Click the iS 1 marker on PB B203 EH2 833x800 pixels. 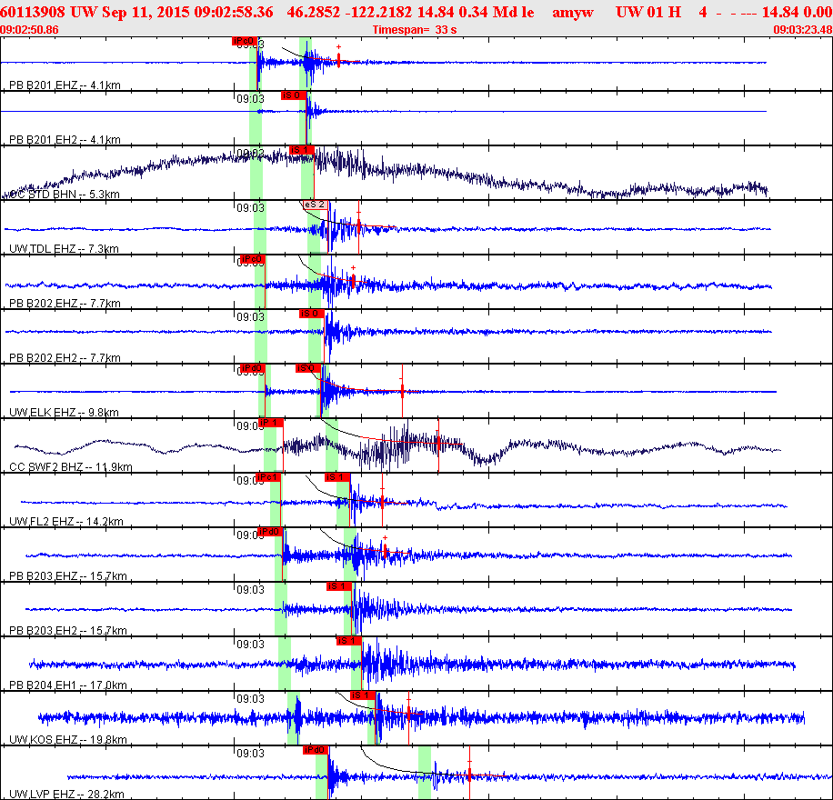point(339,586)
